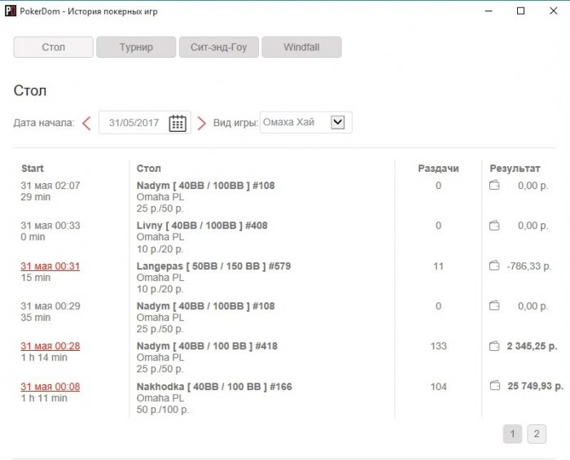This screenshot has height=460, width=570.
Task: Click table name Nakhodka [ 40BB / 100 BB ] #166
Action: pos(214,387)
